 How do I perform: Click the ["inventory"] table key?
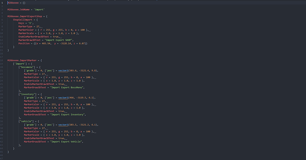(x=27, y=94)
